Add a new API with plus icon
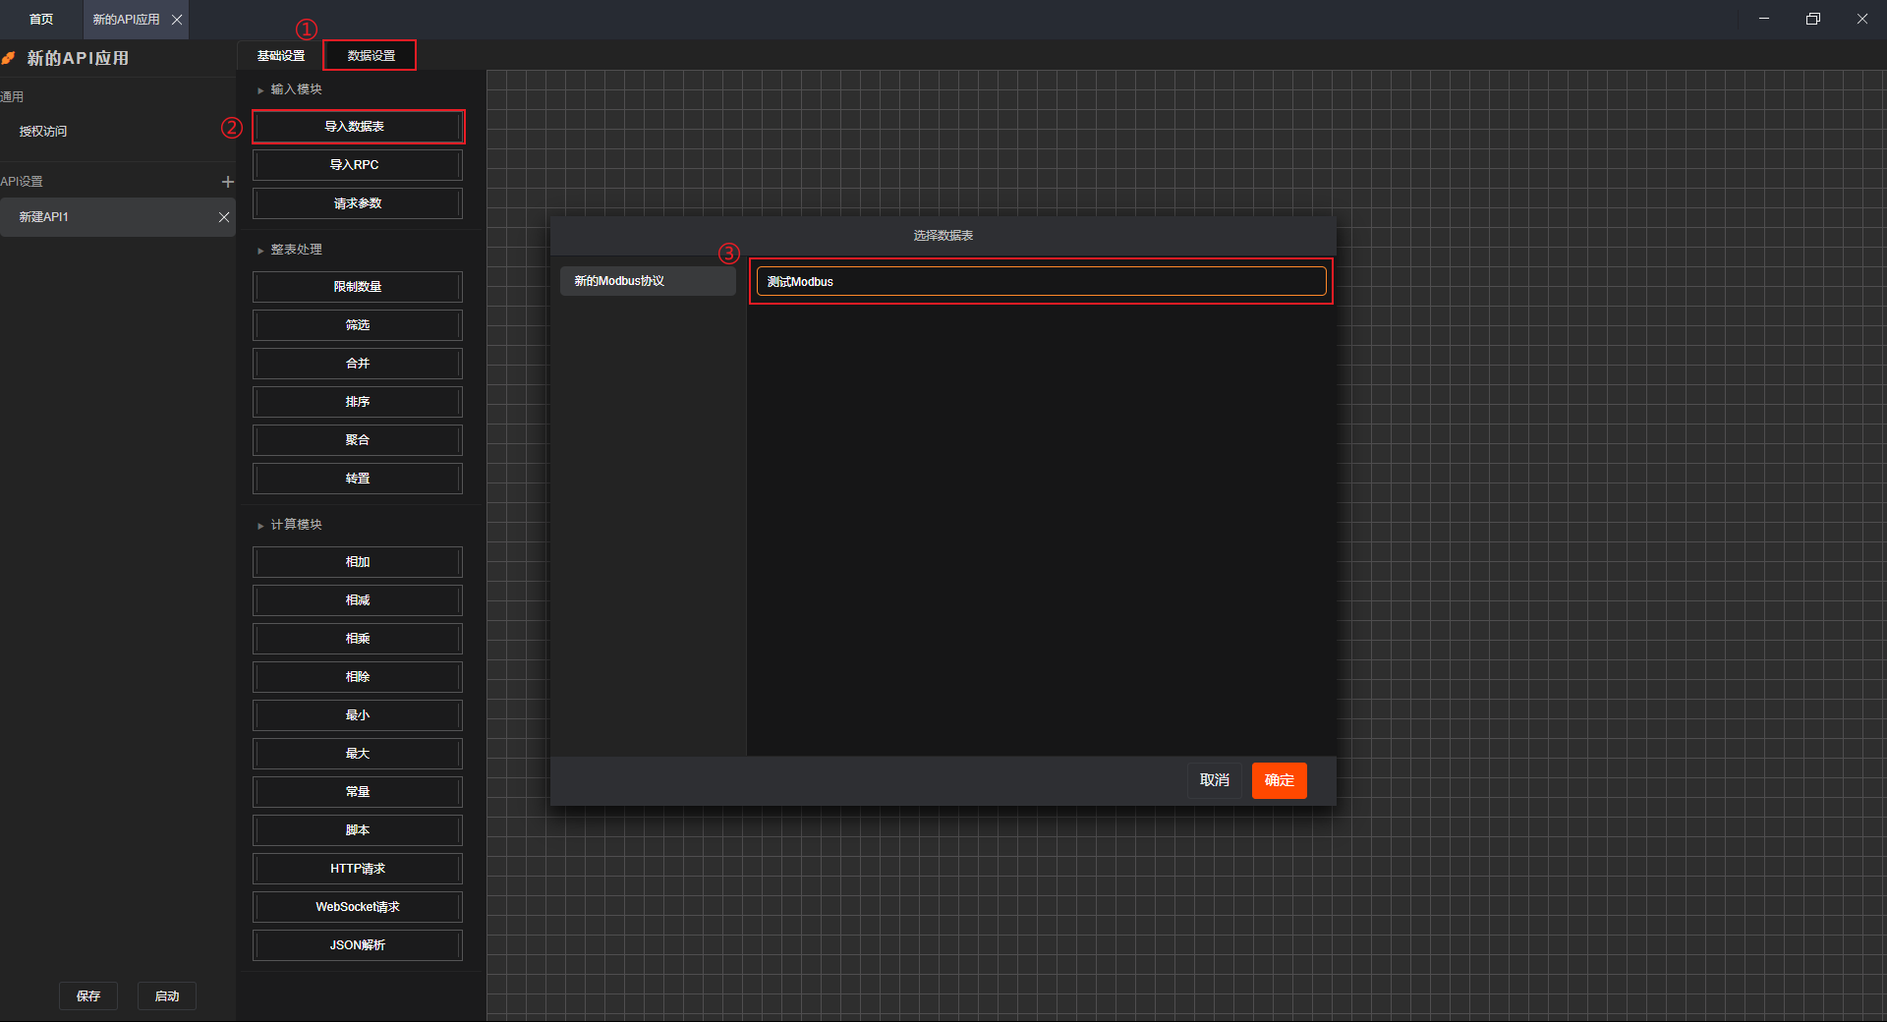Image resolution: width=1887 pixels, height=1022 pixels. coord(228,182)
